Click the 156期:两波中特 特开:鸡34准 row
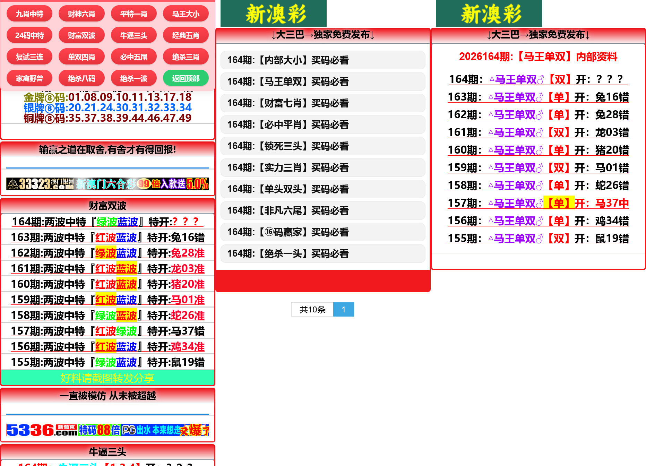The height and width of the screenshot is (466, 646). click(107, 346)
